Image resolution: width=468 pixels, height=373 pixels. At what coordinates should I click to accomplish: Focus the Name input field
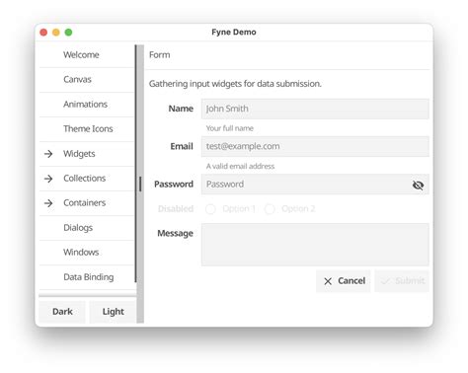(315, 109)
